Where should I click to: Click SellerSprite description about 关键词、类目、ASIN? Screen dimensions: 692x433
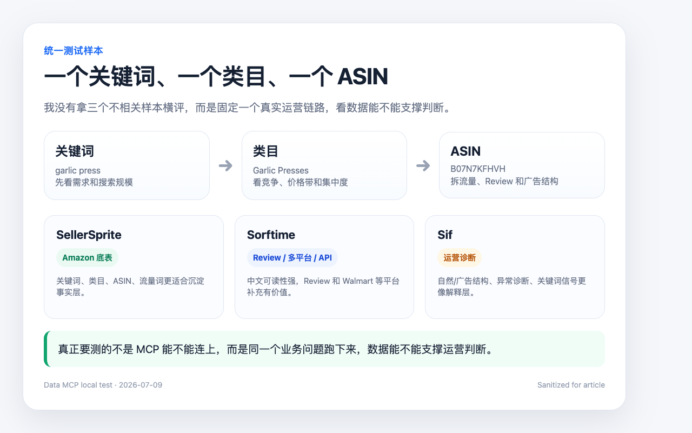pos(130,287)
